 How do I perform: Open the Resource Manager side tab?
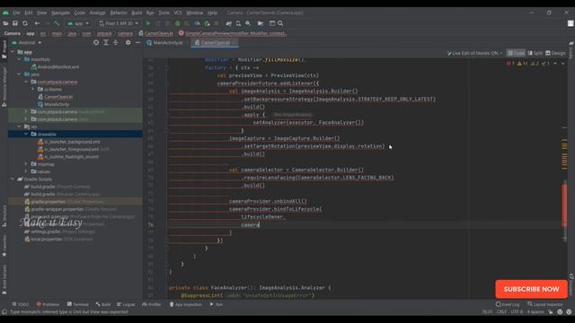pyautogui.click(x=4, y=86)
